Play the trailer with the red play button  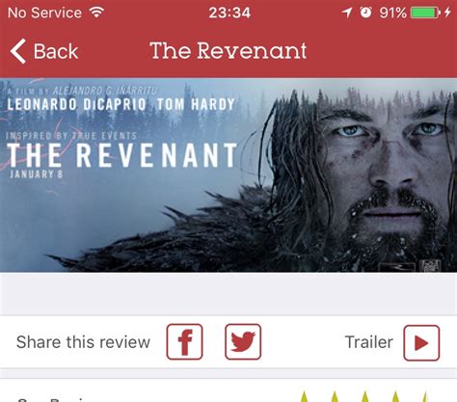(421, 343)
